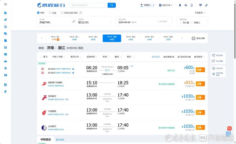Open the airplane flights icon in sidebar
The width and height of the screenshot is (236, 144).
[x=6, y=20]
